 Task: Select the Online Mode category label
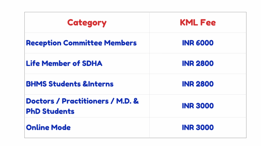[x=48, y=127]
